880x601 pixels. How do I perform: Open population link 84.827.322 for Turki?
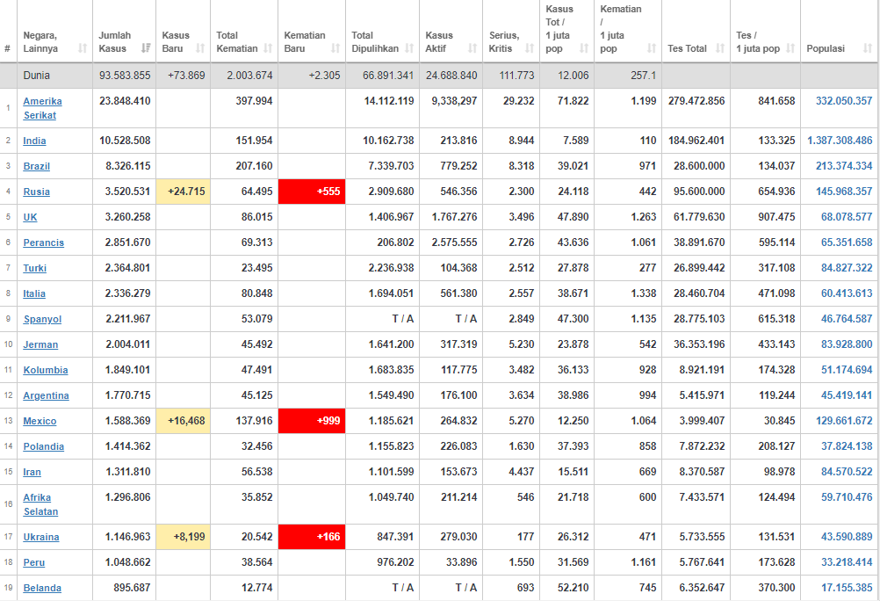pos(847,268)
